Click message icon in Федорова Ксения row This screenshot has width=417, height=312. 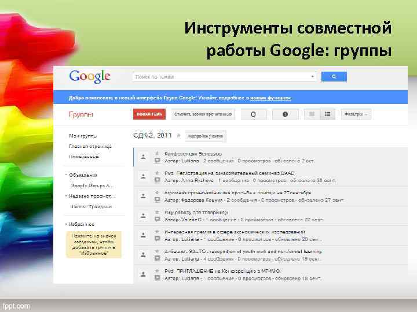point(157,200)
